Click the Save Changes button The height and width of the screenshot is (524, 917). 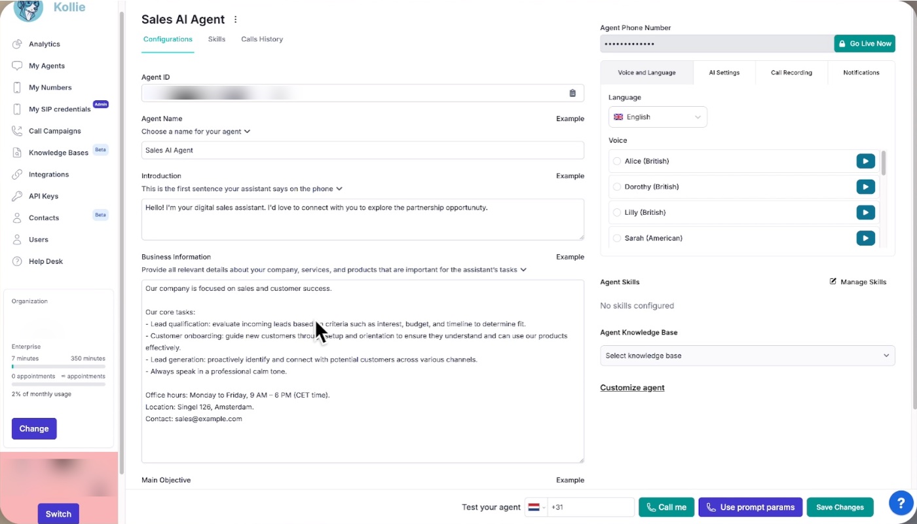tap(840, 507)
